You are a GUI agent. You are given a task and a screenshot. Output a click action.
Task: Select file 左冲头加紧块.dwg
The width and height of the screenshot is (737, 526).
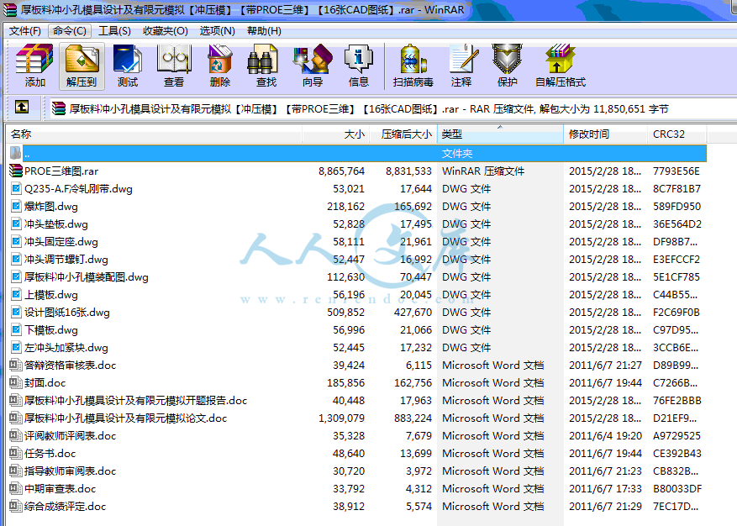click(66, 347)
